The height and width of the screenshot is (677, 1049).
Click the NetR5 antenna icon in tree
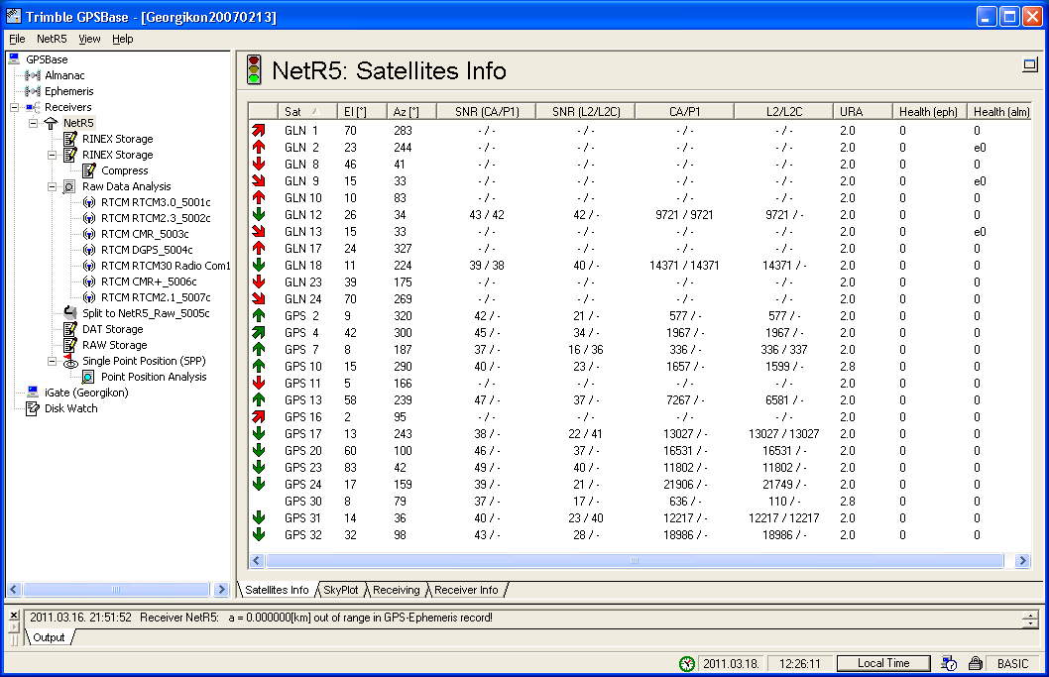click(x=51, y=123)
